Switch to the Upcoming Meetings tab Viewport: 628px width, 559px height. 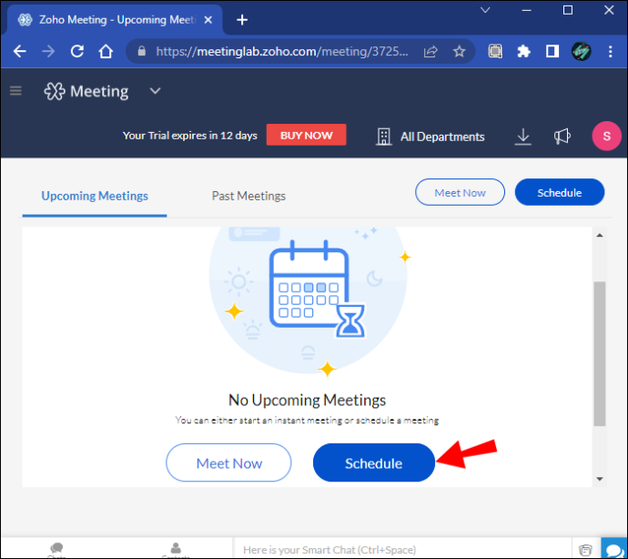pos(95,196)
